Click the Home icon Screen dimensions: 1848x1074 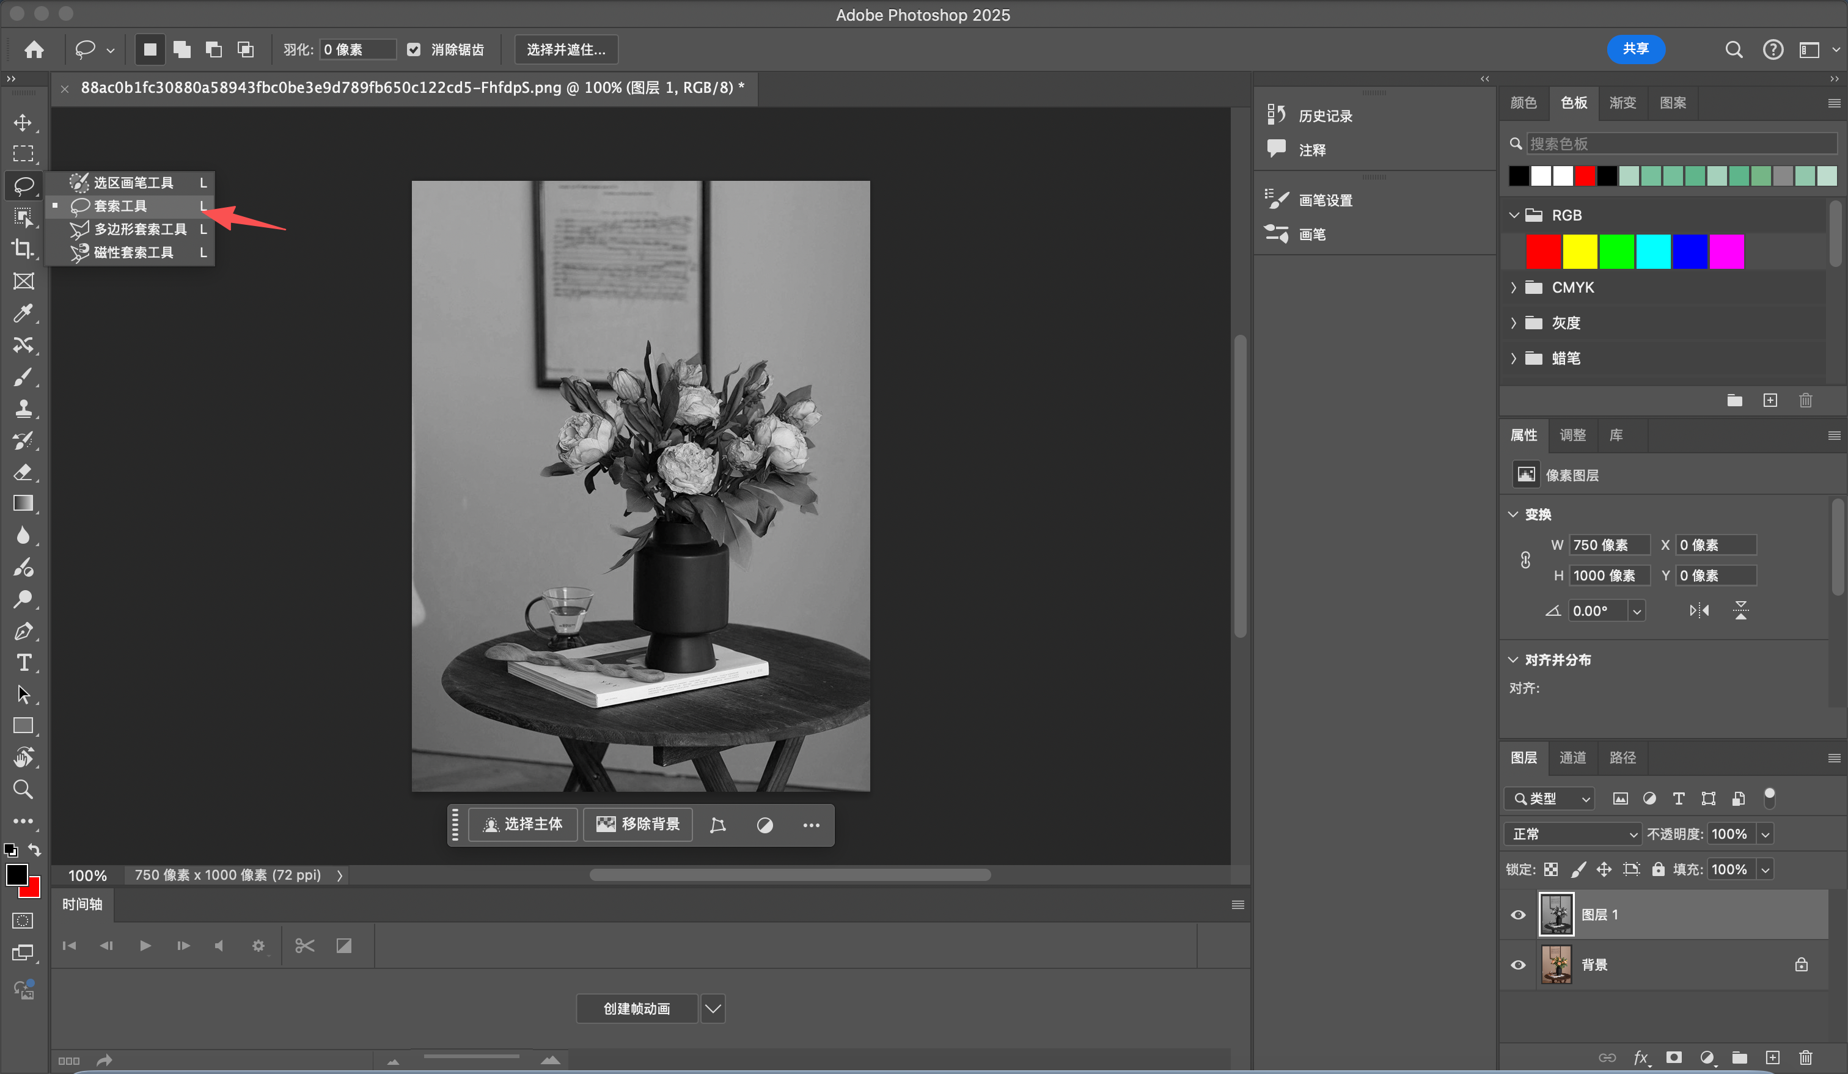click(x=34, y=49)
